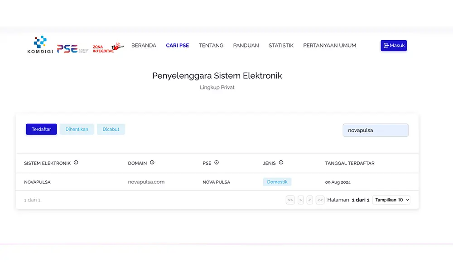Screen dimensions: 453x271
Task: Go to PANDUAN in navigation
Action: point(246,46)
